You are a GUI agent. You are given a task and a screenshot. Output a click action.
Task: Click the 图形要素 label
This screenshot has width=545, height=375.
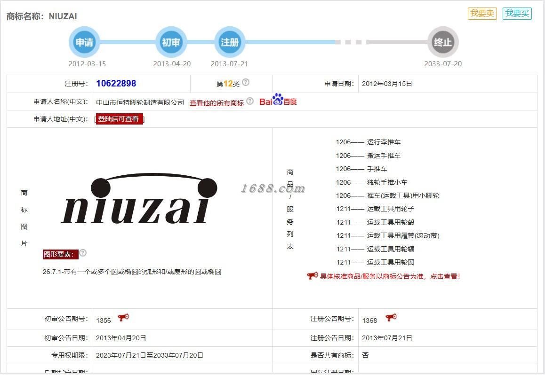pyautogui.click(x=60, y=254)
